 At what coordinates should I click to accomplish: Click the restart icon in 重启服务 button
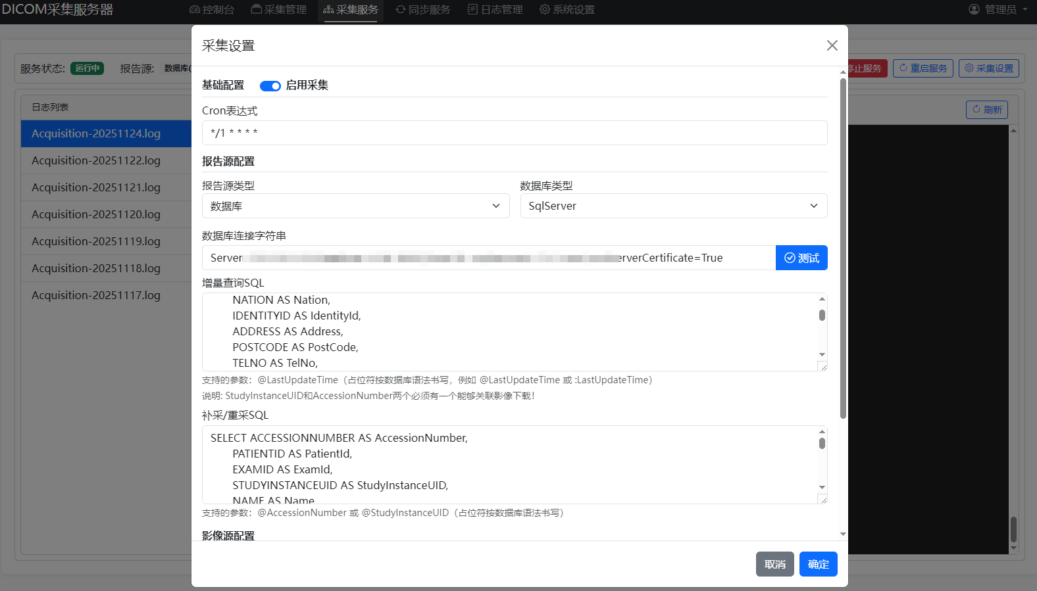[903, 68]
